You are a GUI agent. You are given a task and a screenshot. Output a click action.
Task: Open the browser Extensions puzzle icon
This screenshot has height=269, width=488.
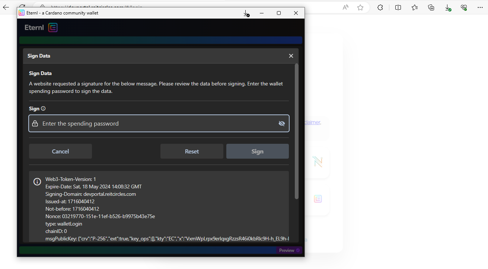(x=380, y=7)
